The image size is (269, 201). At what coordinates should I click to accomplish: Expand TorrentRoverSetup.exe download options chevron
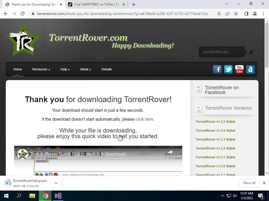pos(56,183)
